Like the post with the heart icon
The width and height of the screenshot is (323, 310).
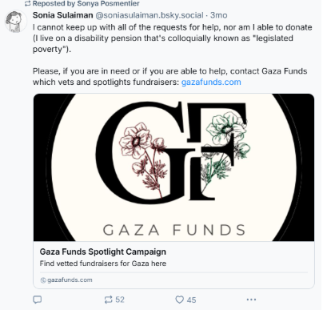point(179,300)
